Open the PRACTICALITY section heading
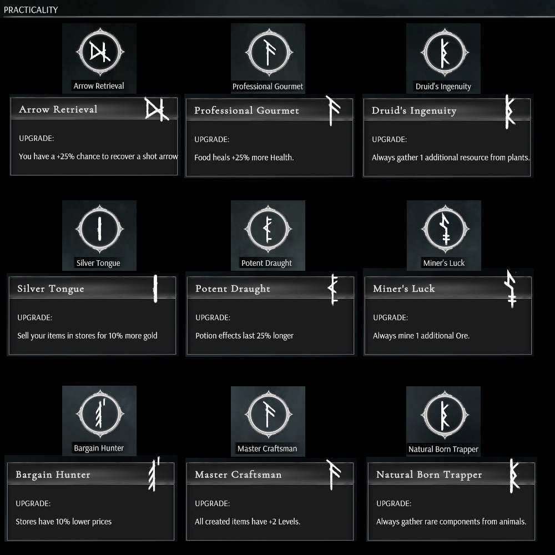555x555 pixels. pyautogui.click(x=31, y=9)
